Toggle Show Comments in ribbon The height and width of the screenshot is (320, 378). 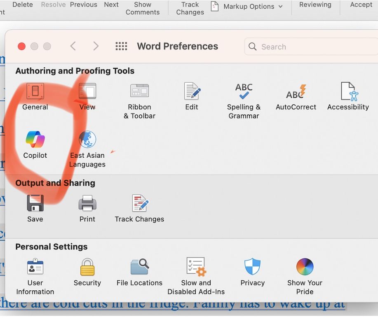pyautogui.click(x=143, y=8)
